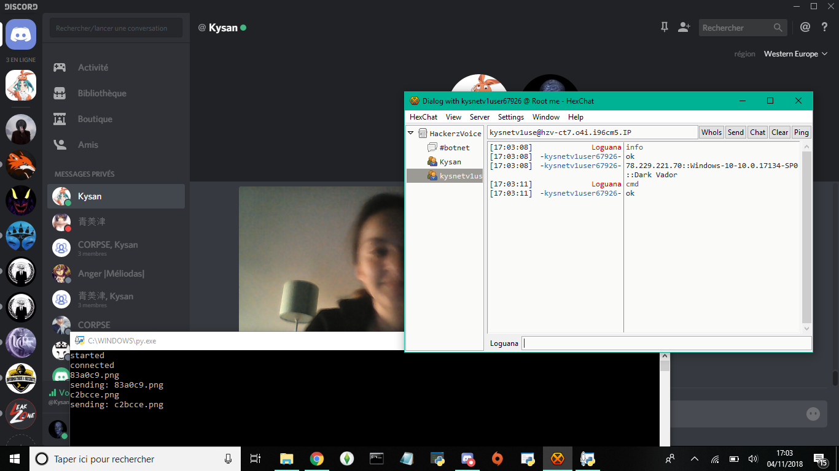Open the Windows Start menu
This screenshot has height=471, width=839.
[15, 459]
